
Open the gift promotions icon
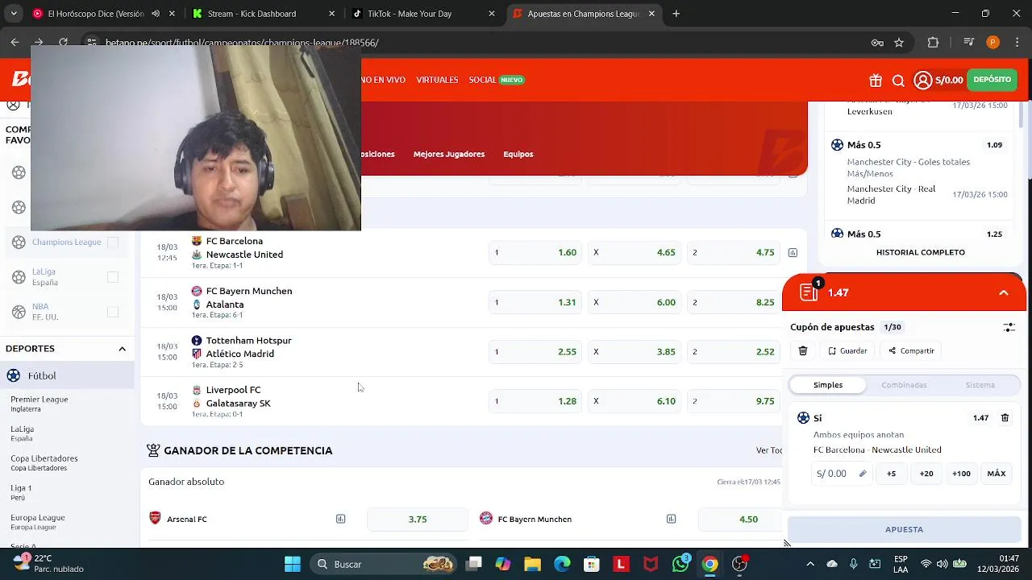tap(876, 81)
